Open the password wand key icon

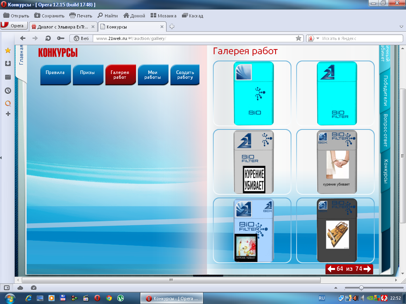61,38
